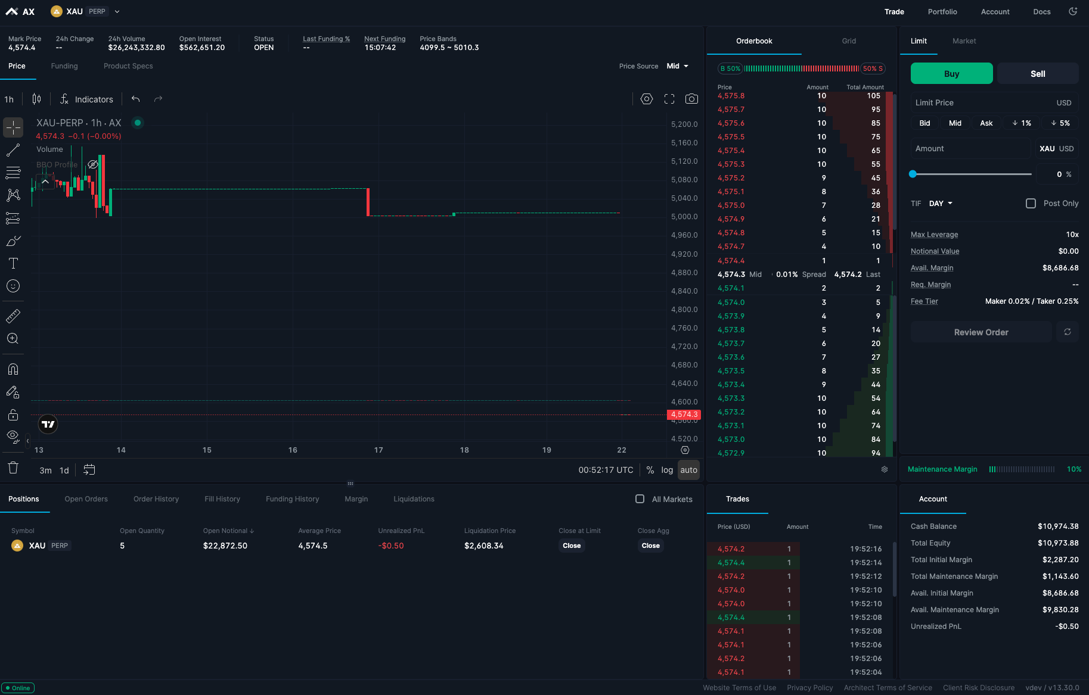Open the Open Orders tab
This screenshot has width=1089, height=695.
[x=86, y=499]
